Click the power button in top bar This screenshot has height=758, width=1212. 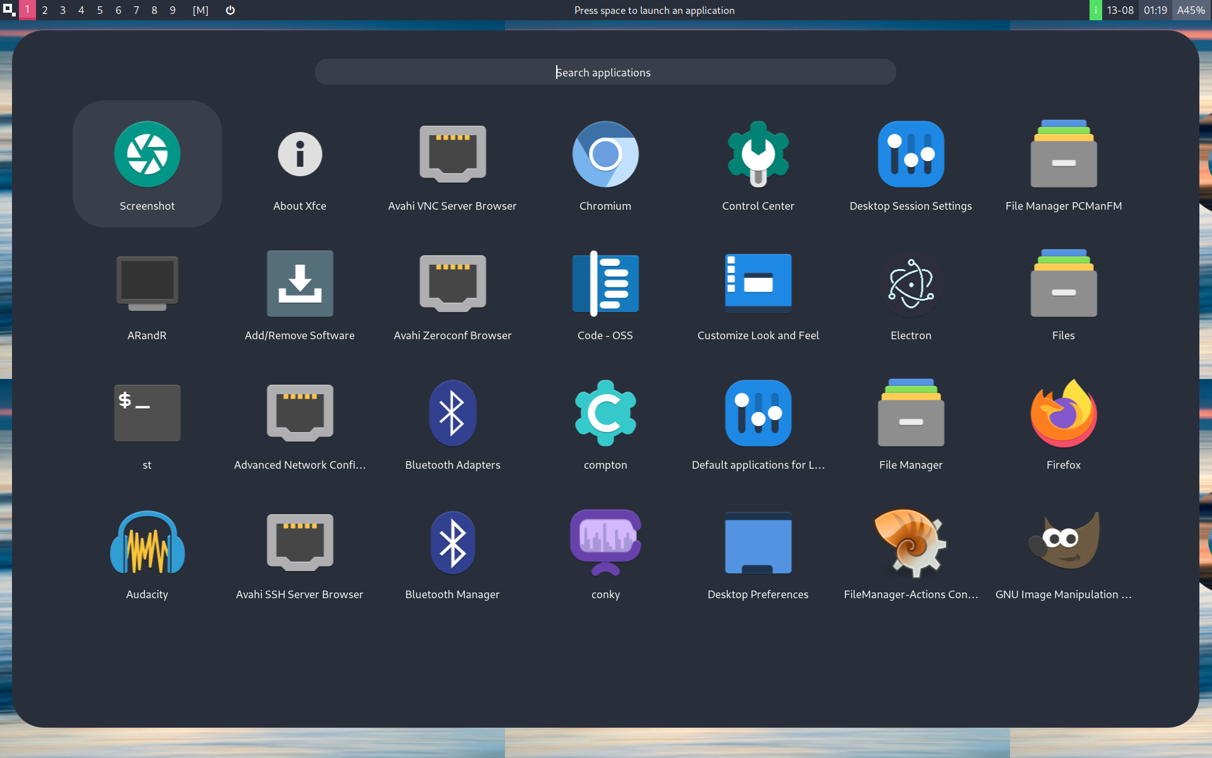coord(230,10)
